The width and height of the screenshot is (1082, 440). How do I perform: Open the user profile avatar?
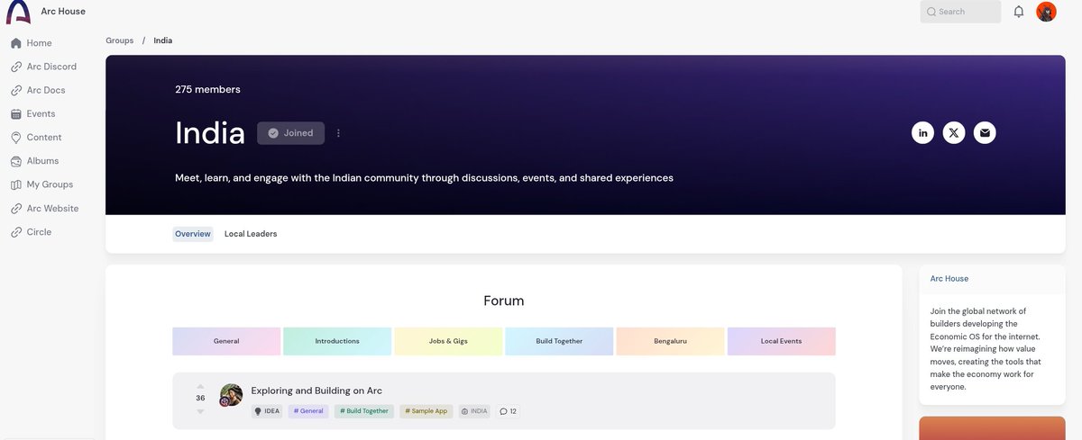1046,12
